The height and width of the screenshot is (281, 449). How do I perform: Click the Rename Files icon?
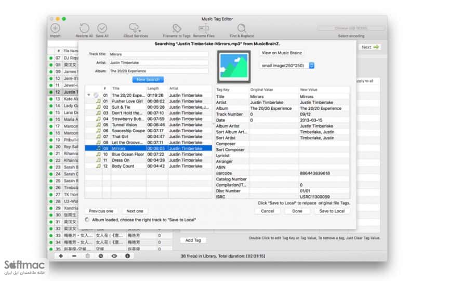(204, 28)
